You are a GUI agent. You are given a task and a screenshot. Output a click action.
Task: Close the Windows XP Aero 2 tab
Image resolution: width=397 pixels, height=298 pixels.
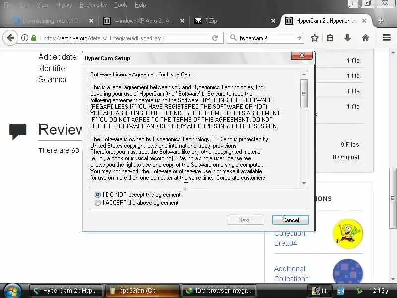[182, 21]
